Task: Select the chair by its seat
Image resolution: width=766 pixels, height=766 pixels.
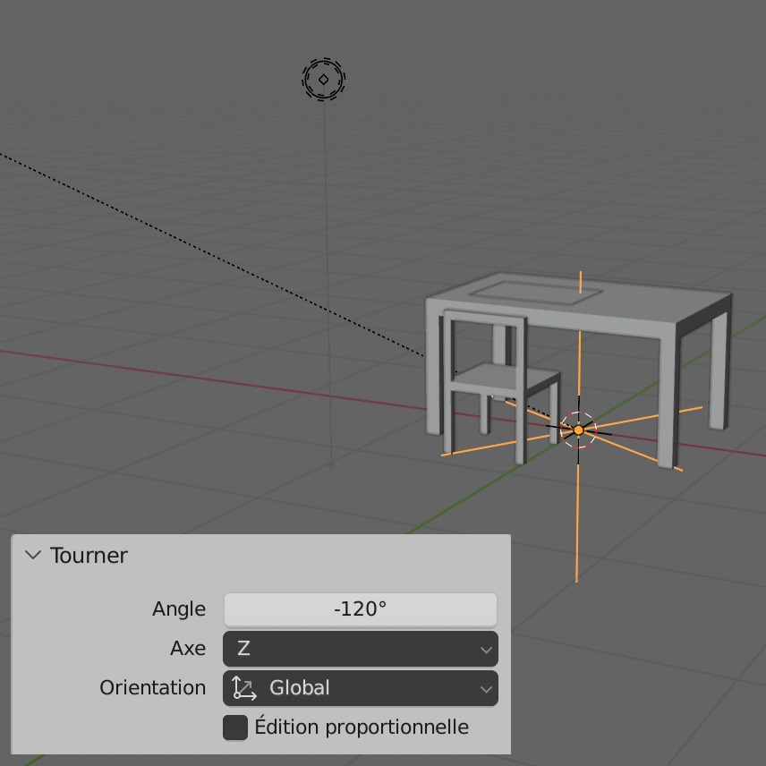Action: tap(506, 378)
